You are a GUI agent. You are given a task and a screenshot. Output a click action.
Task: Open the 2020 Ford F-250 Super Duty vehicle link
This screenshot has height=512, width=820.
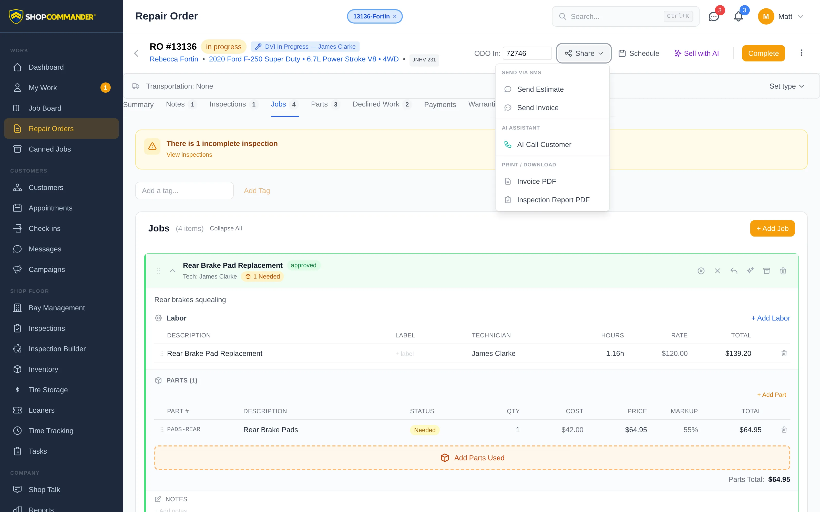coord(304,59)
